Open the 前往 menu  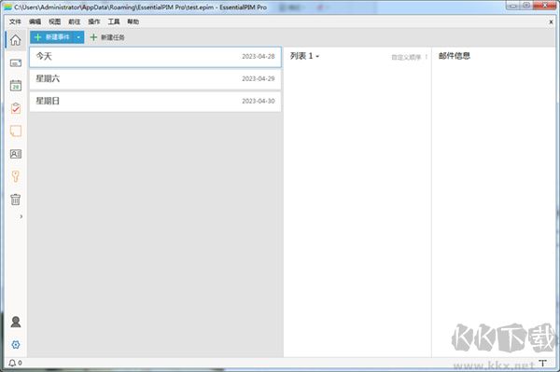(x=75, y=21)
